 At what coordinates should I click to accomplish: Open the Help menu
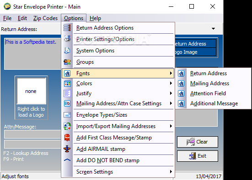[x=95, y=18]
